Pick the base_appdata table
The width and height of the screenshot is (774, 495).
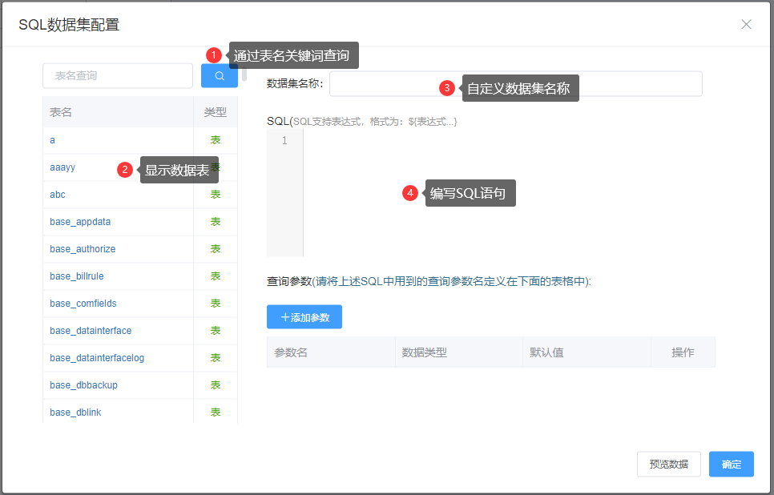click(80, 222)
